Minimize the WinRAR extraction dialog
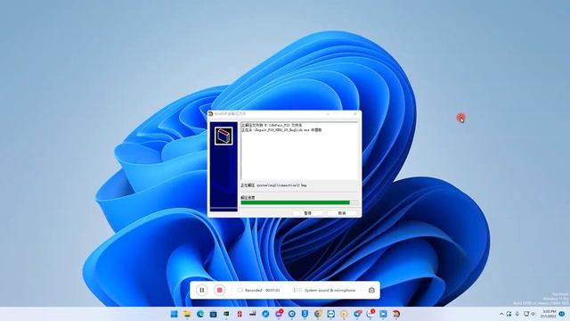This screenshot has height=321, width=570. pyautogui.click(x=328, y=114)
